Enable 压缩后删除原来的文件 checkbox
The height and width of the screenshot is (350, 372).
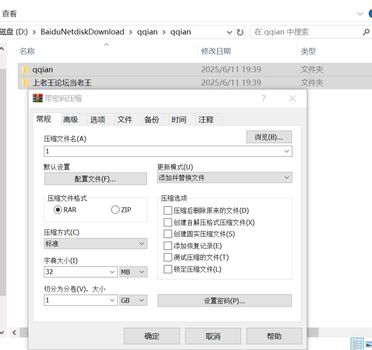click(x=167, y=211)
